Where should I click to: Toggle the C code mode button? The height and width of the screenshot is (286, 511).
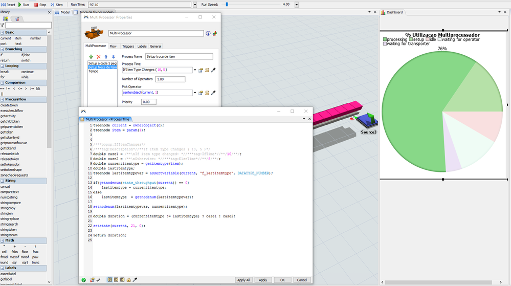[x=117, y=280]
